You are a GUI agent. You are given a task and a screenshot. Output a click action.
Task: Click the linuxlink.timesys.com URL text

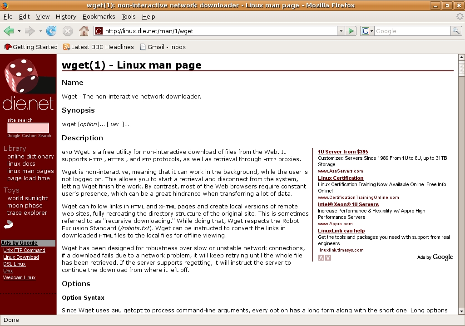[x=341, y=250]
